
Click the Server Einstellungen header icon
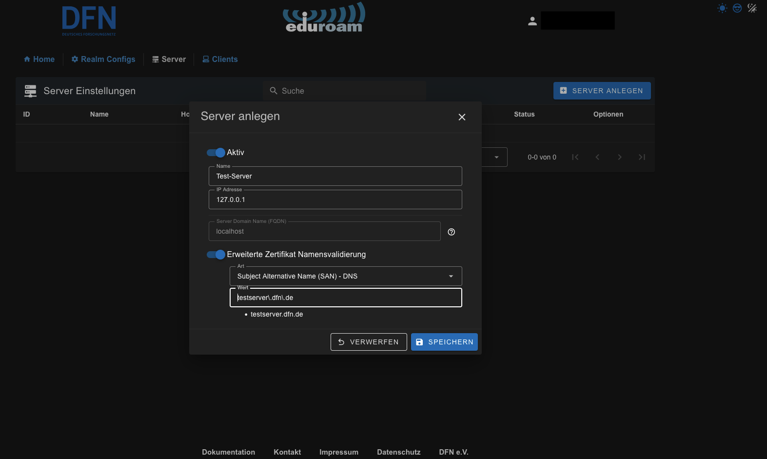click(x=31, y=91)
